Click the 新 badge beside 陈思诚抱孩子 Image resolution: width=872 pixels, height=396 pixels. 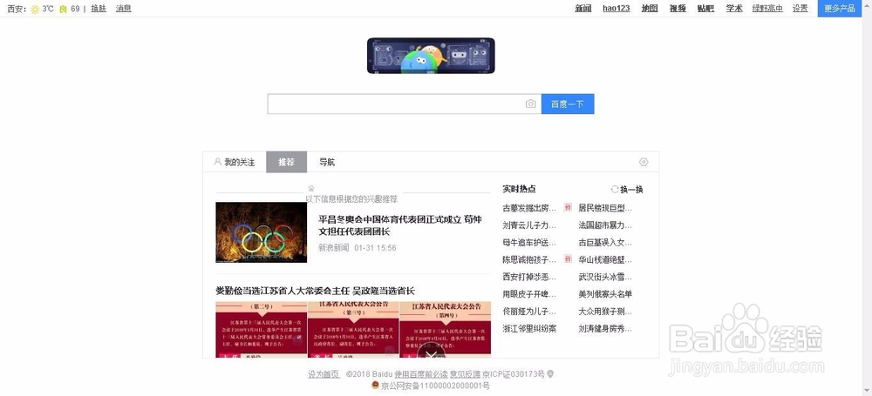(x=568, y=258)
